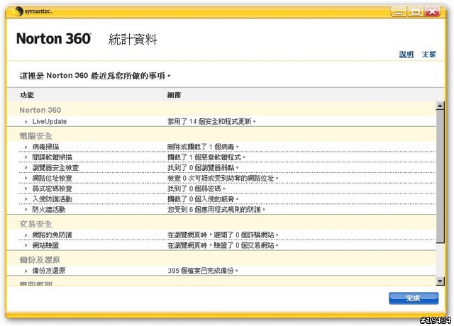Select the 入侵防護活動 label
The width and height of the screenshot is (454, 326).
coord(52,199)
